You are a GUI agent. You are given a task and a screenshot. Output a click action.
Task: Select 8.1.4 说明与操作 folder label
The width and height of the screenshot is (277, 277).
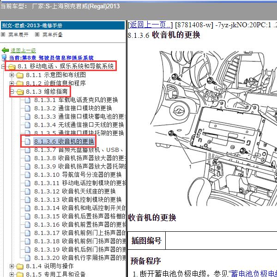[x=50, y=266]
